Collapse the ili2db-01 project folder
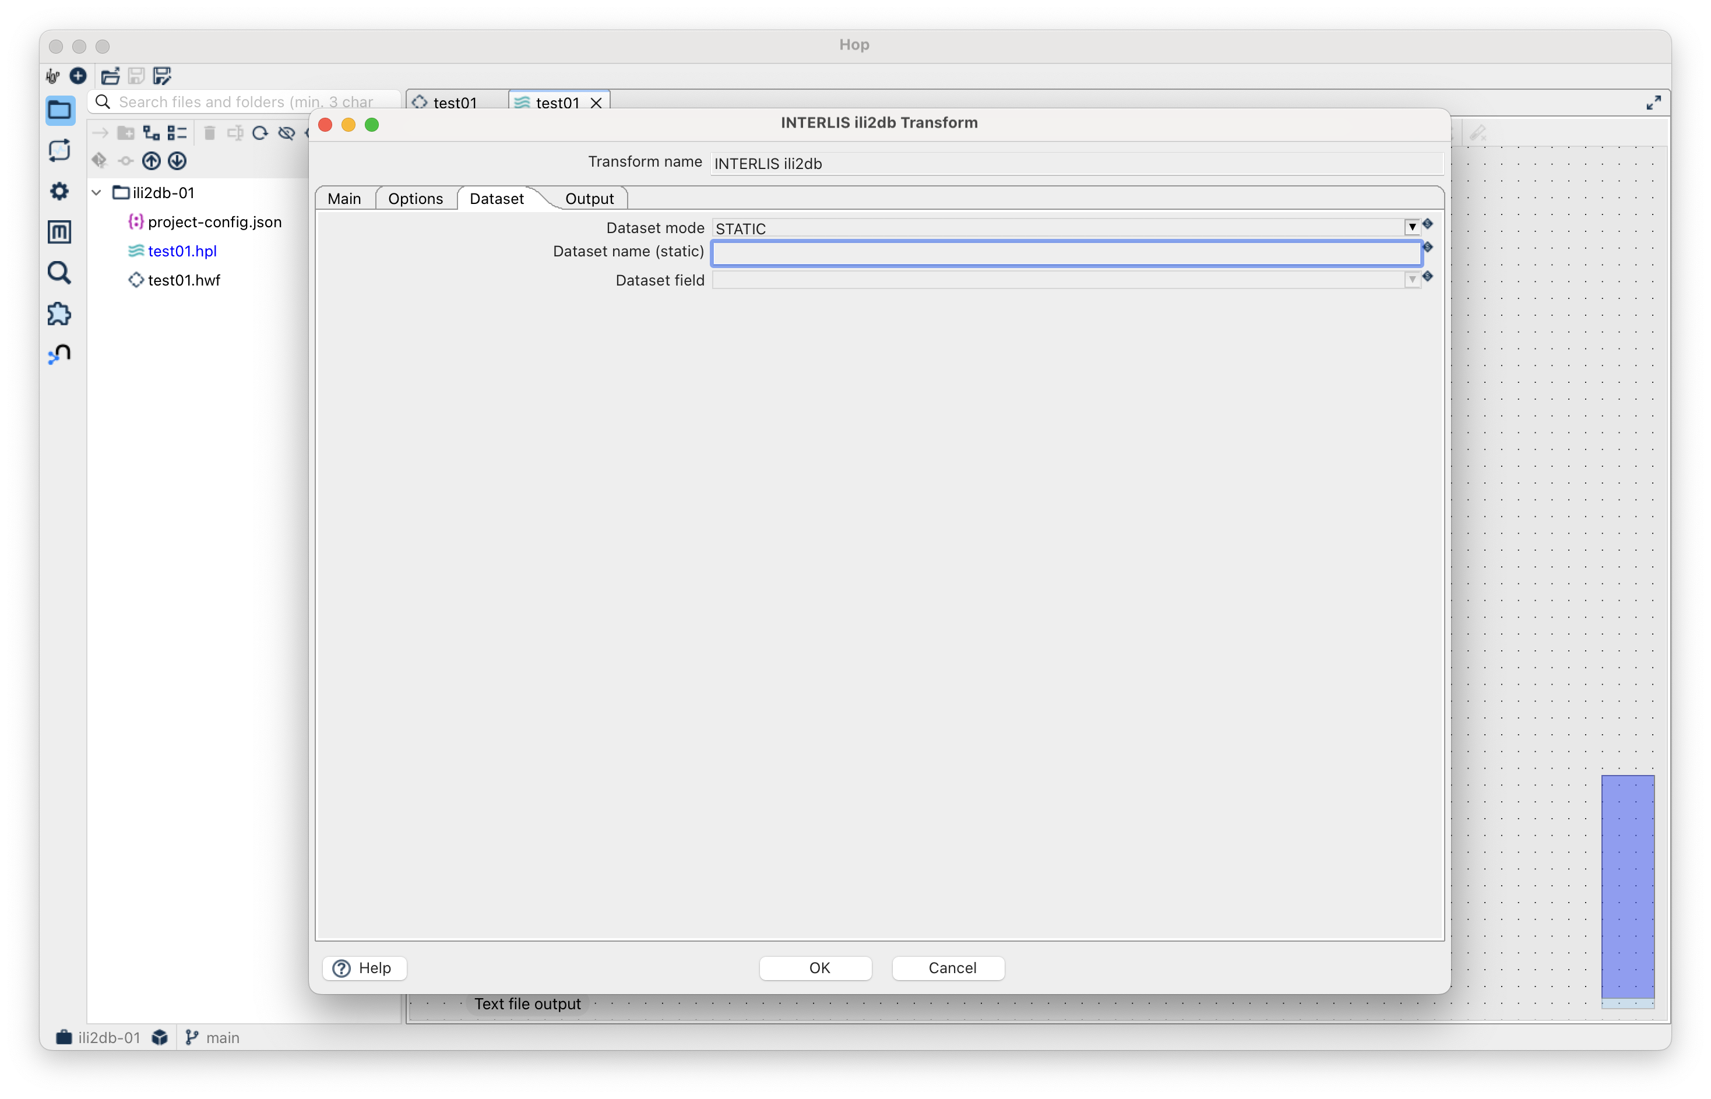The width and height of the screenshot is (1711, 1099). tap(97, 193)
